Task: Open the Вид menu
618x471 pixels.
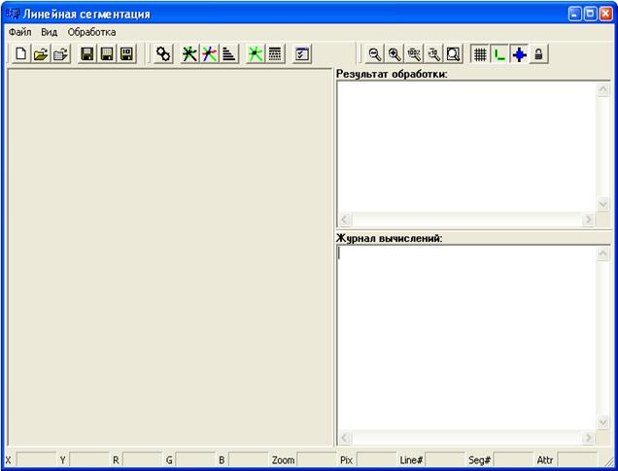Action: [50, 32]
